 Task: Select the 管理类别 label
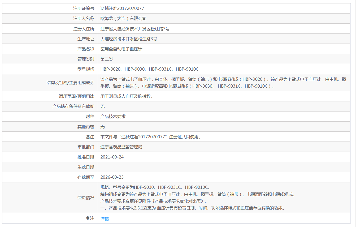(86, 59)
